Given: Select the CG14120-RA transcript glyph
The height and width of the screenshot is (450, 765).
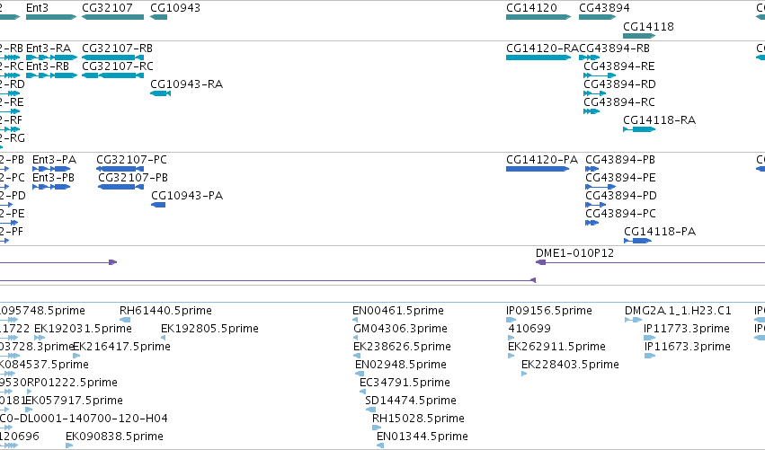Looking at the screenshot, I should [538, 57].
